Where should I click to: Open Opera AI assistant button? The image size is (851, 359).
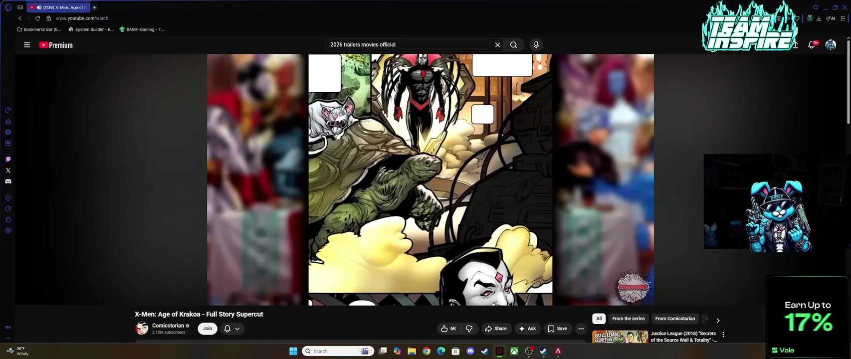831,18
